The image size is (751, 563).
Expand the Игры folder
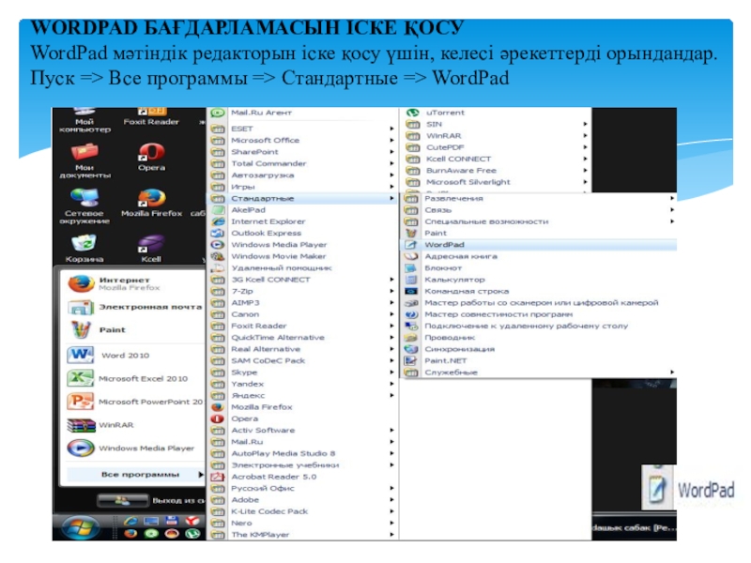302,187
